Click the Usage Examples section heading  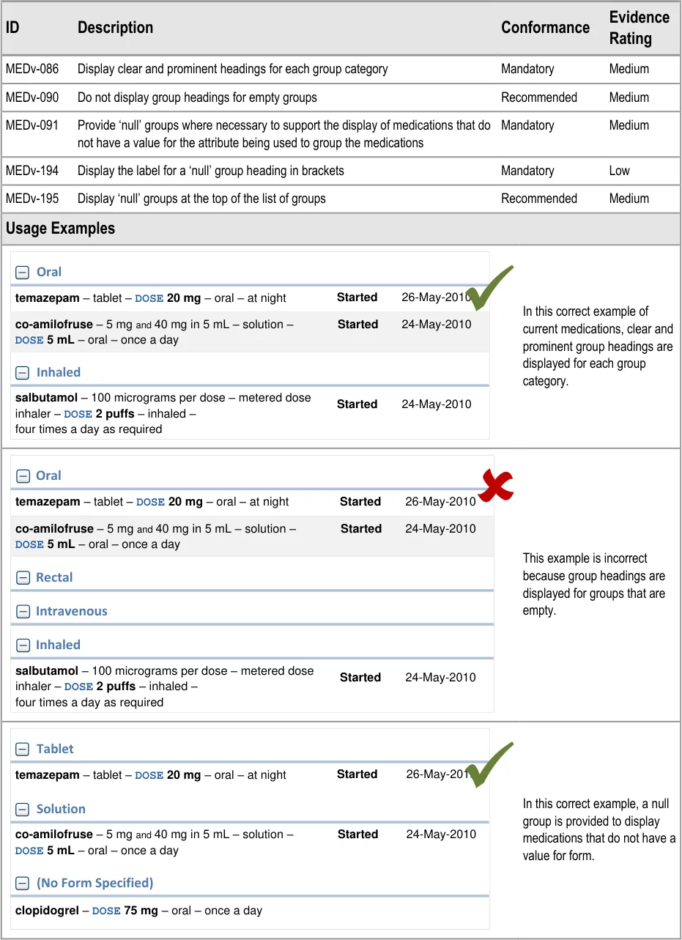(x=60, y=229)
